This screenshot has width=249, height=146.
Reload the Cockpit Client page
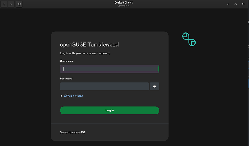click(x=19, y=4)
